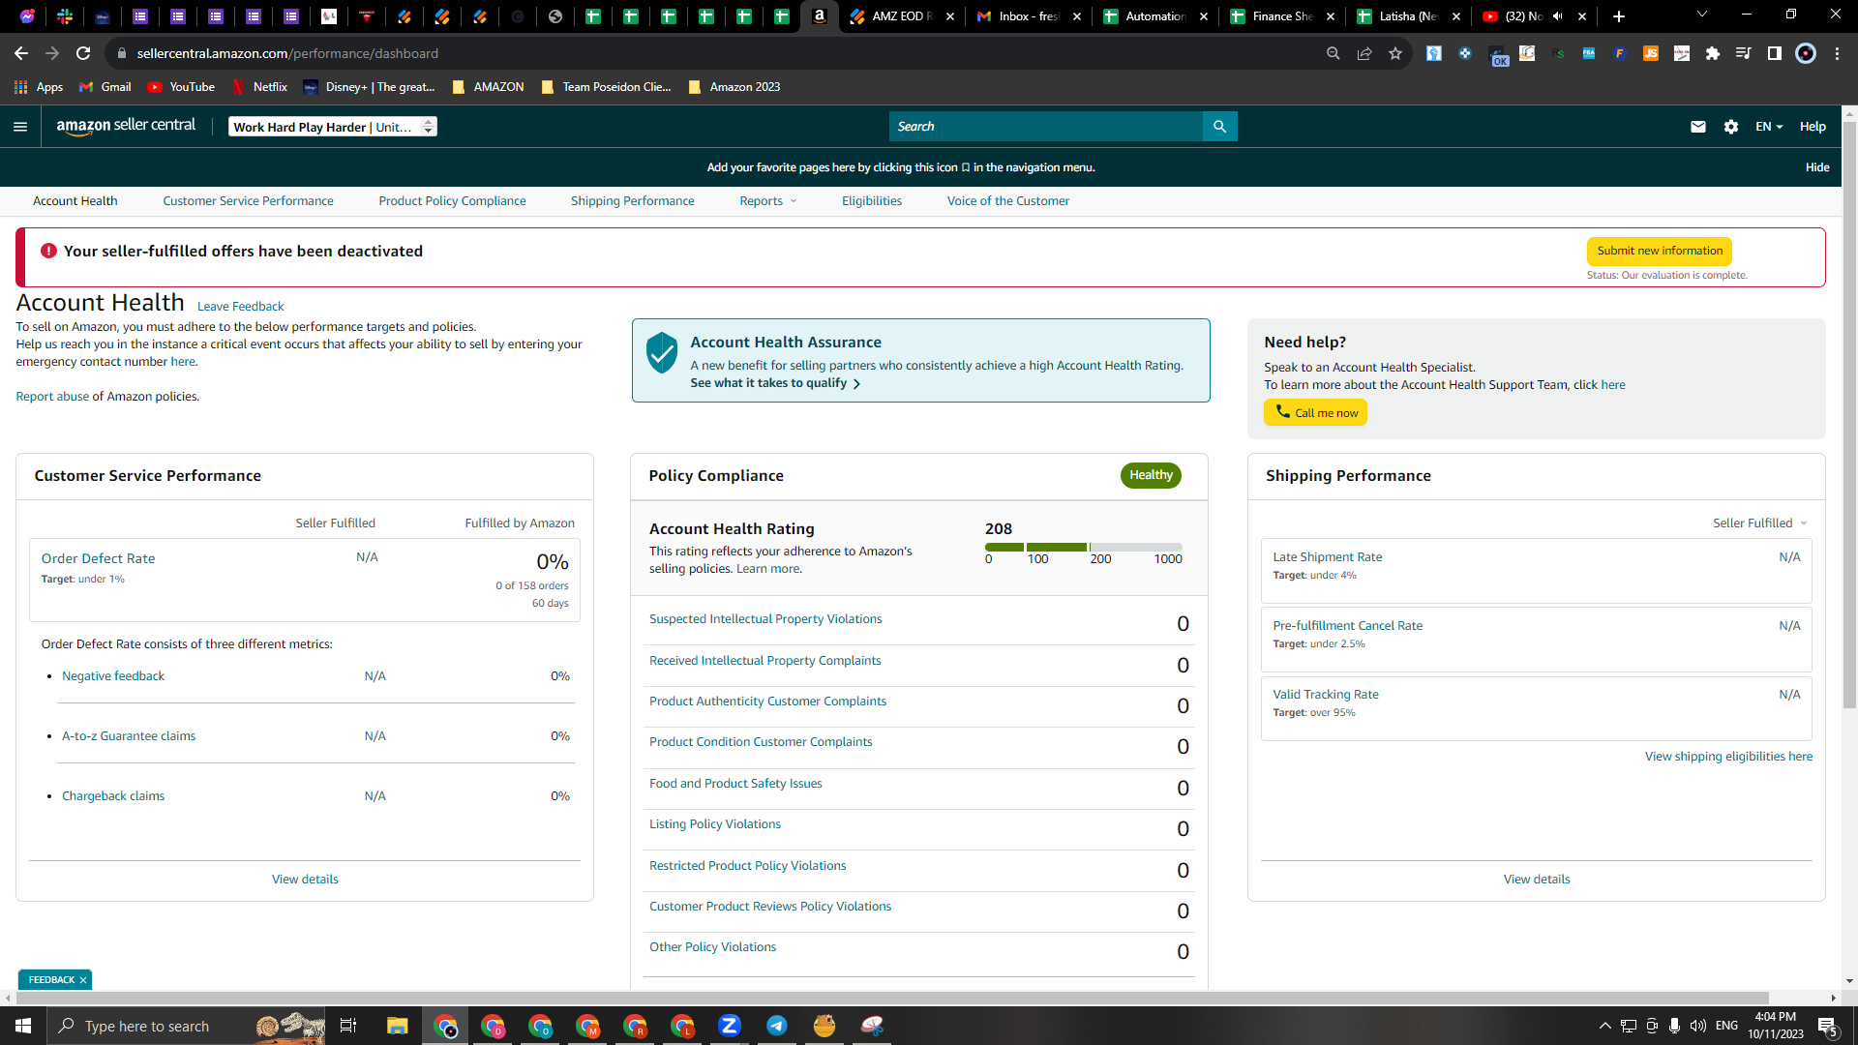Open Order Defect Rate link
This screenshot has width=1858, height=1045.
98,558
